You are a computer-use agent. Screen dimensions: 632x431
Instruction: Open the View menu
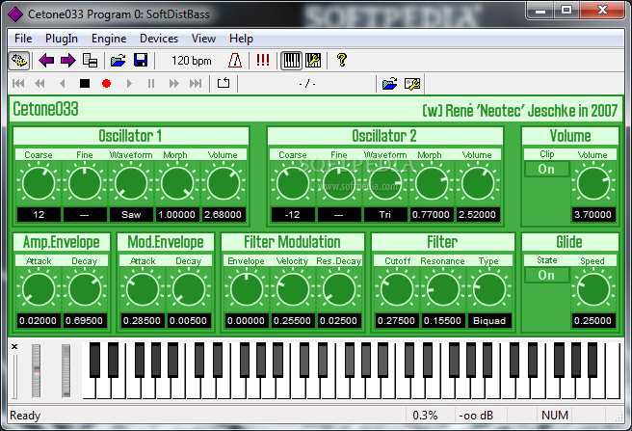[203, 39]
